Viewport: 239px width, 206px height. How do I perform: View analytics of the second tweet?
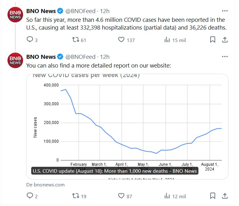[x=167, y=196]
